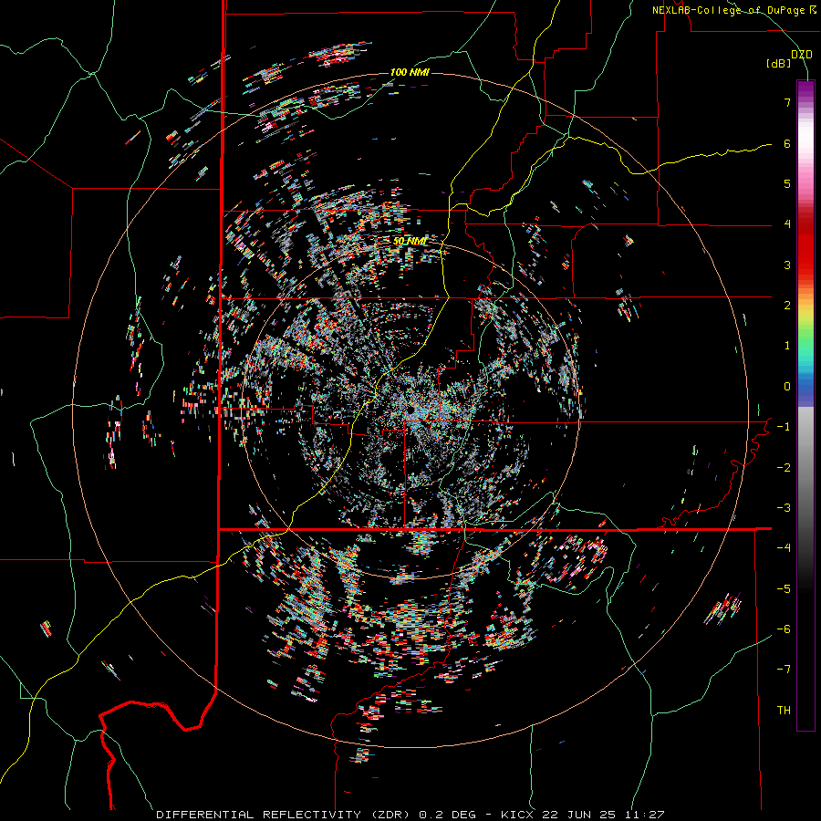Click the [dB] units label

tap(778, 64)
